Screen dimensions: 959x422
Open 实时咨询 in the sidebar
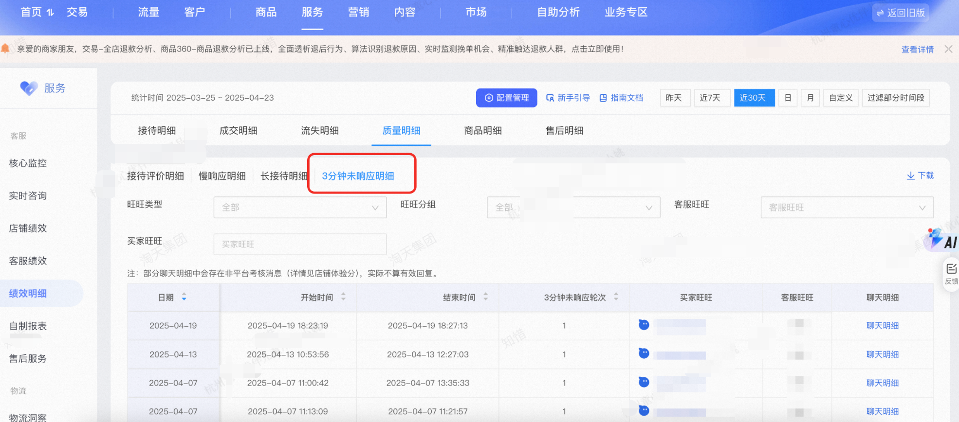(x=28, y=196)
